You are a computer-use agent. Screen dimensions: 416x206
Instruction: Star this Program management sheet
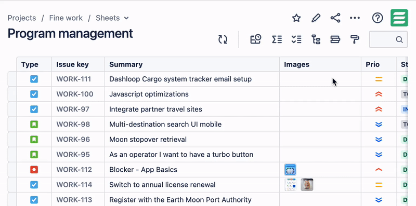pos(296,18)
